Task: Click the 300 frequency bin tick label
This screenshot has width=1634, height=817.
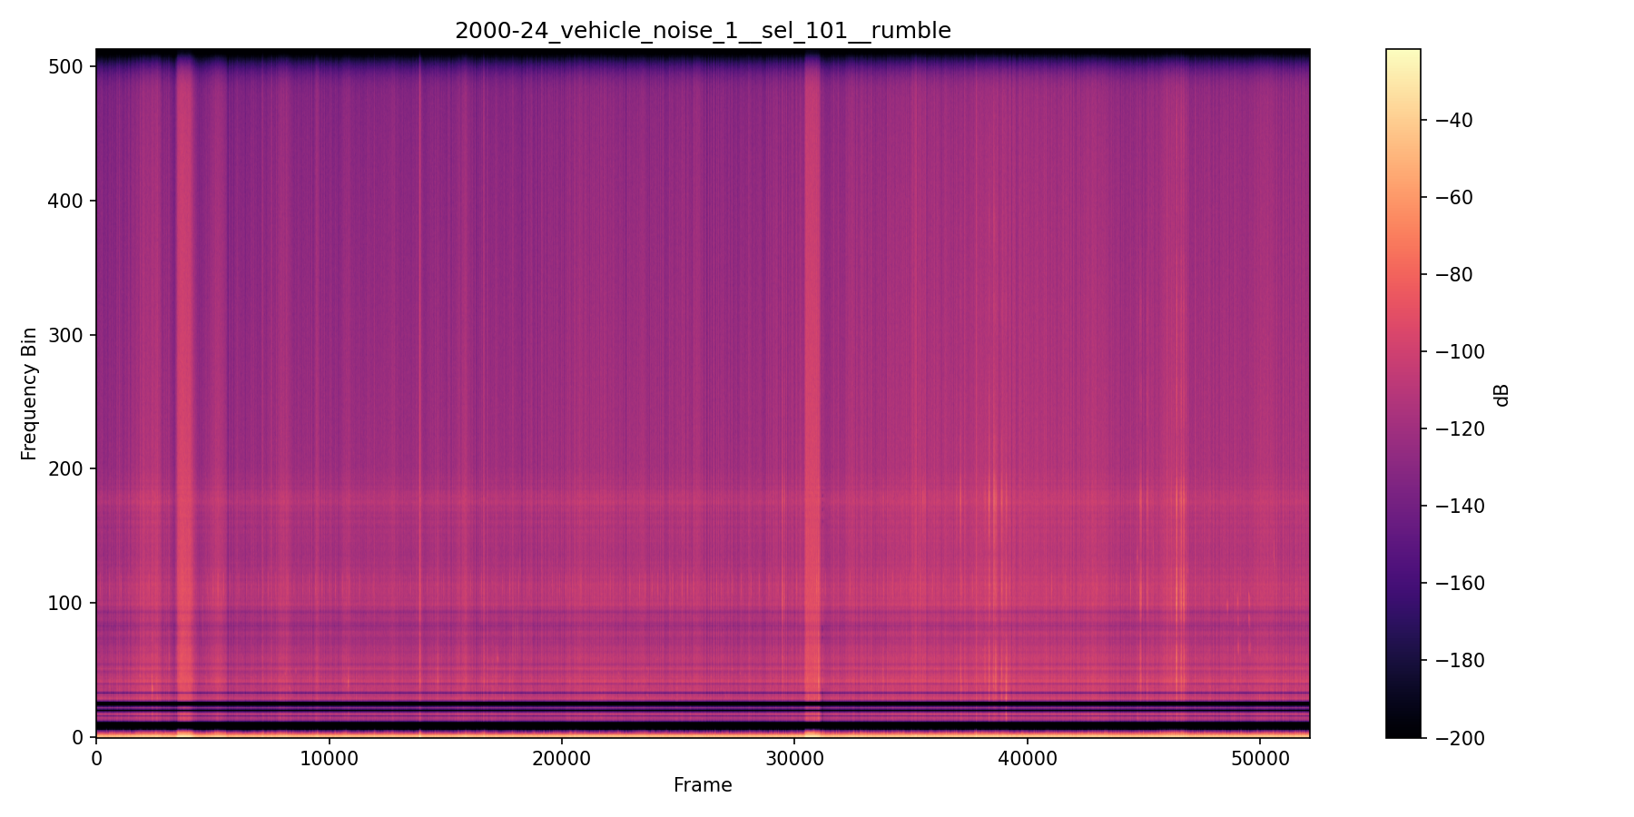Action: point(64,334)
